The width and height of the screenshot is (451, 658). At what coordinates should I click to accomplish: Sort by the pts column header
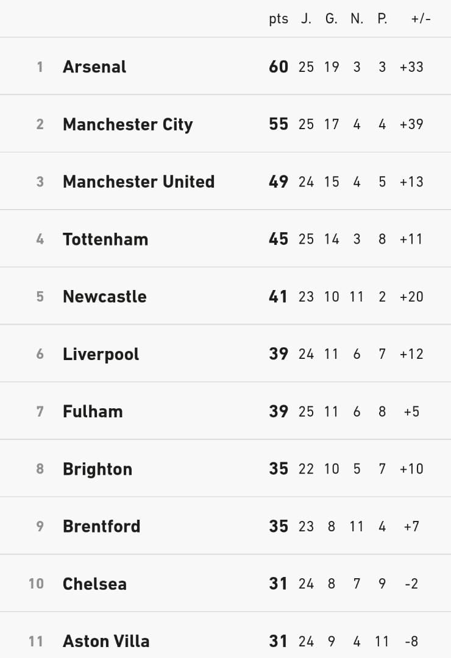(279, 19)
